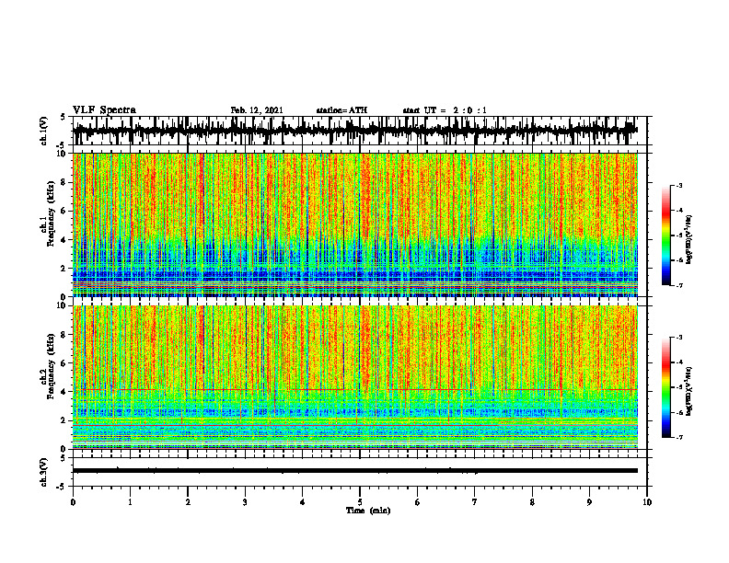Screen dimensions: 729x563
Task: Click the "station=ATH" header label
Action: pos(341,110)
